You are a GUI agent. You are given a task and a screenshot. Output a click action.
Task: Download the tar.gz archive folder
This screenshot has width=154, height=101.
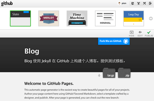tap(109, 73)
